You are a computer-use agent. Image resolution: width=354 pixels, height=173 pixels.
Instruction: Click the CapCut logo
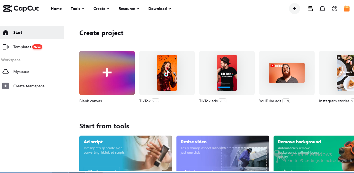coord(21,9)
